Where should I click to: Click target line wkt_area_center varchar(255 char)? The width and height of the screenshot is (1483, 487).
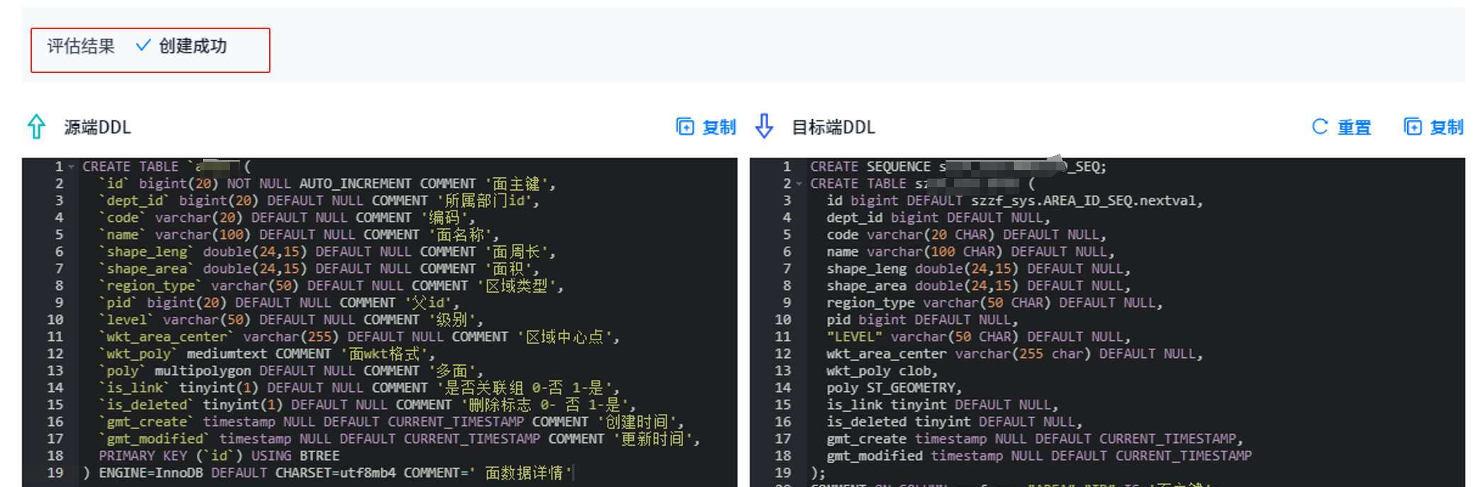click(x=1014, y=354)
